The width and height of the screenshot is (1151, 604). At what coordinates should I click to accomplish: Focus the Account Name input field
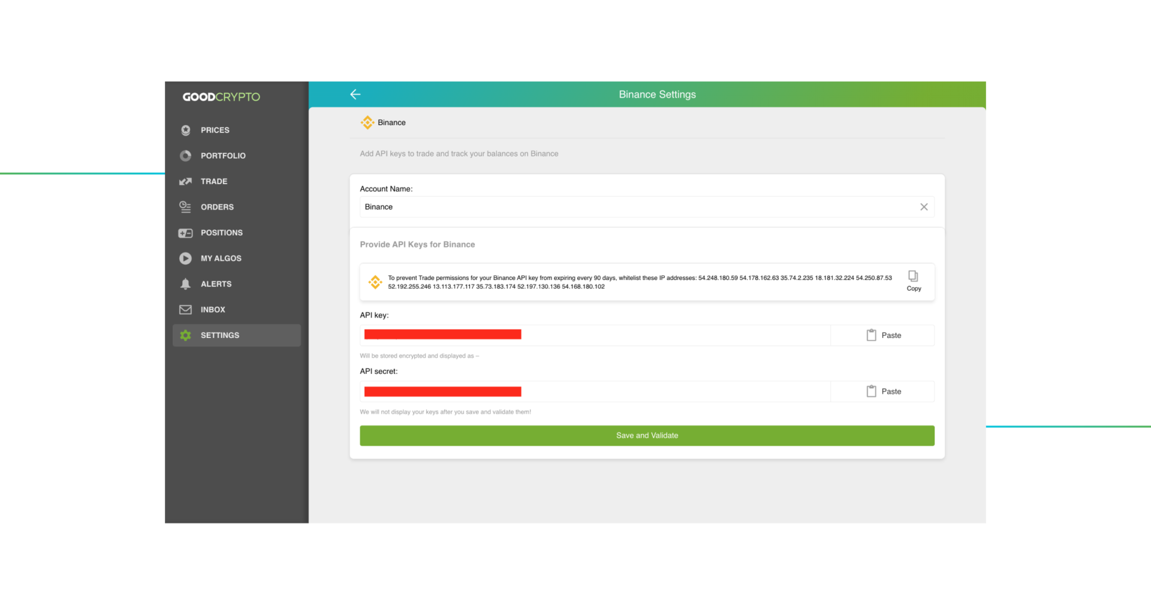coord(635,207)
